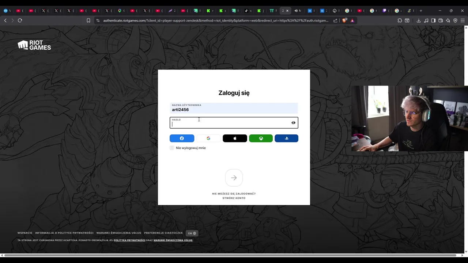The width and height of the screenshot is (468, 263).
Task: Open the downloads arrow icon
Action: pos(419,20)
